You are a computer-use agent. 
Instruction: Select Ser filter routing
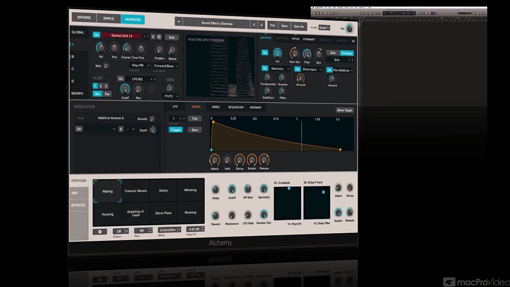pos(97,94)
